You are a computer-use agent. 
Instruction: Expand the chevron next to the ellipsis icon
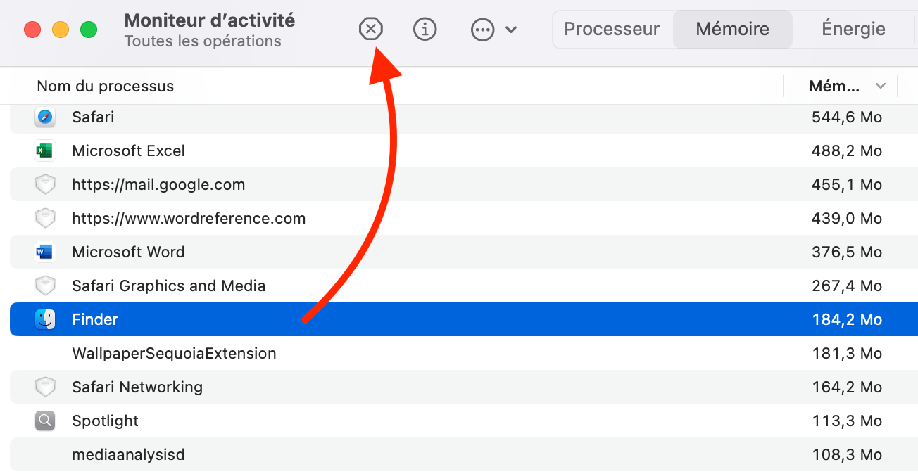[x=511, y=30]
